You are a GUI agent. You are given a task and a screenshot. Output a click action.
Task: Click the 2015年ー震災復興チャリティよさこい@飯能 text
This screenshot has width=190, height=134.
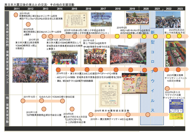(112, 119)
